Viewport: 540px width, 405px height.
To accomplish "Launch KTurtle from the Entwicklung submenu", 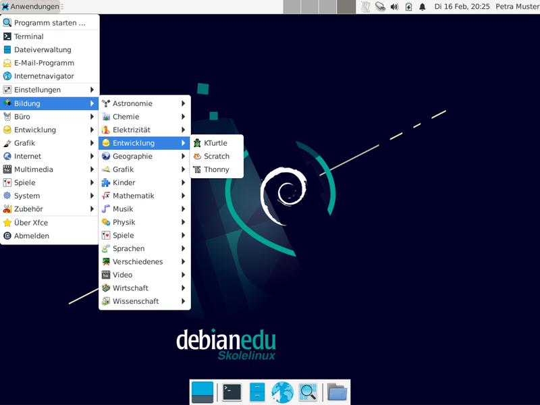I will (x=217, y=143).
